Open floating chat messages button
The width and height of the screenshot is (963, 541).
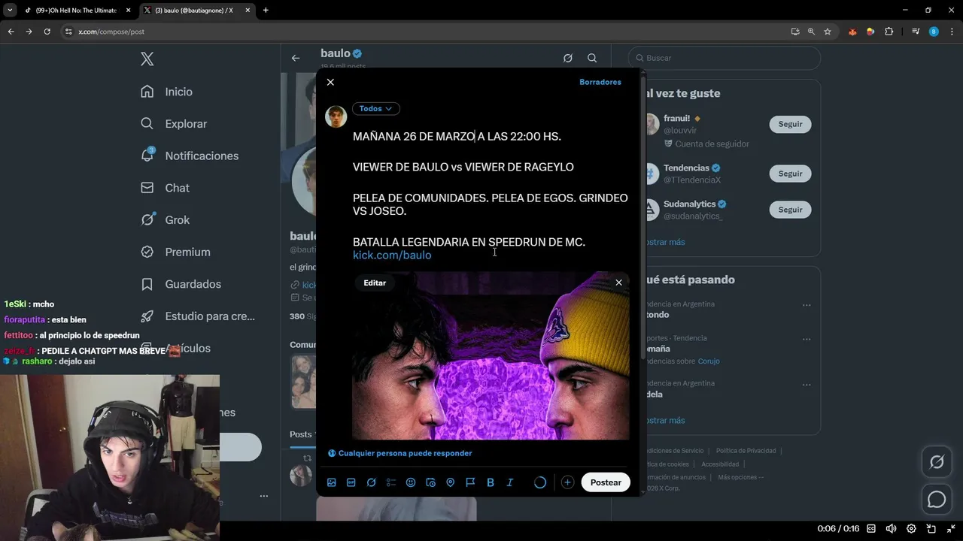937,499
